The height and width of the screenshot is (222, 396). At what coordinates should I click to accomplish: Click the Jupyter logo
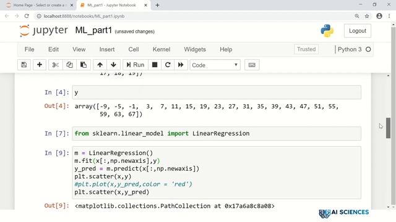click(44, 31)
